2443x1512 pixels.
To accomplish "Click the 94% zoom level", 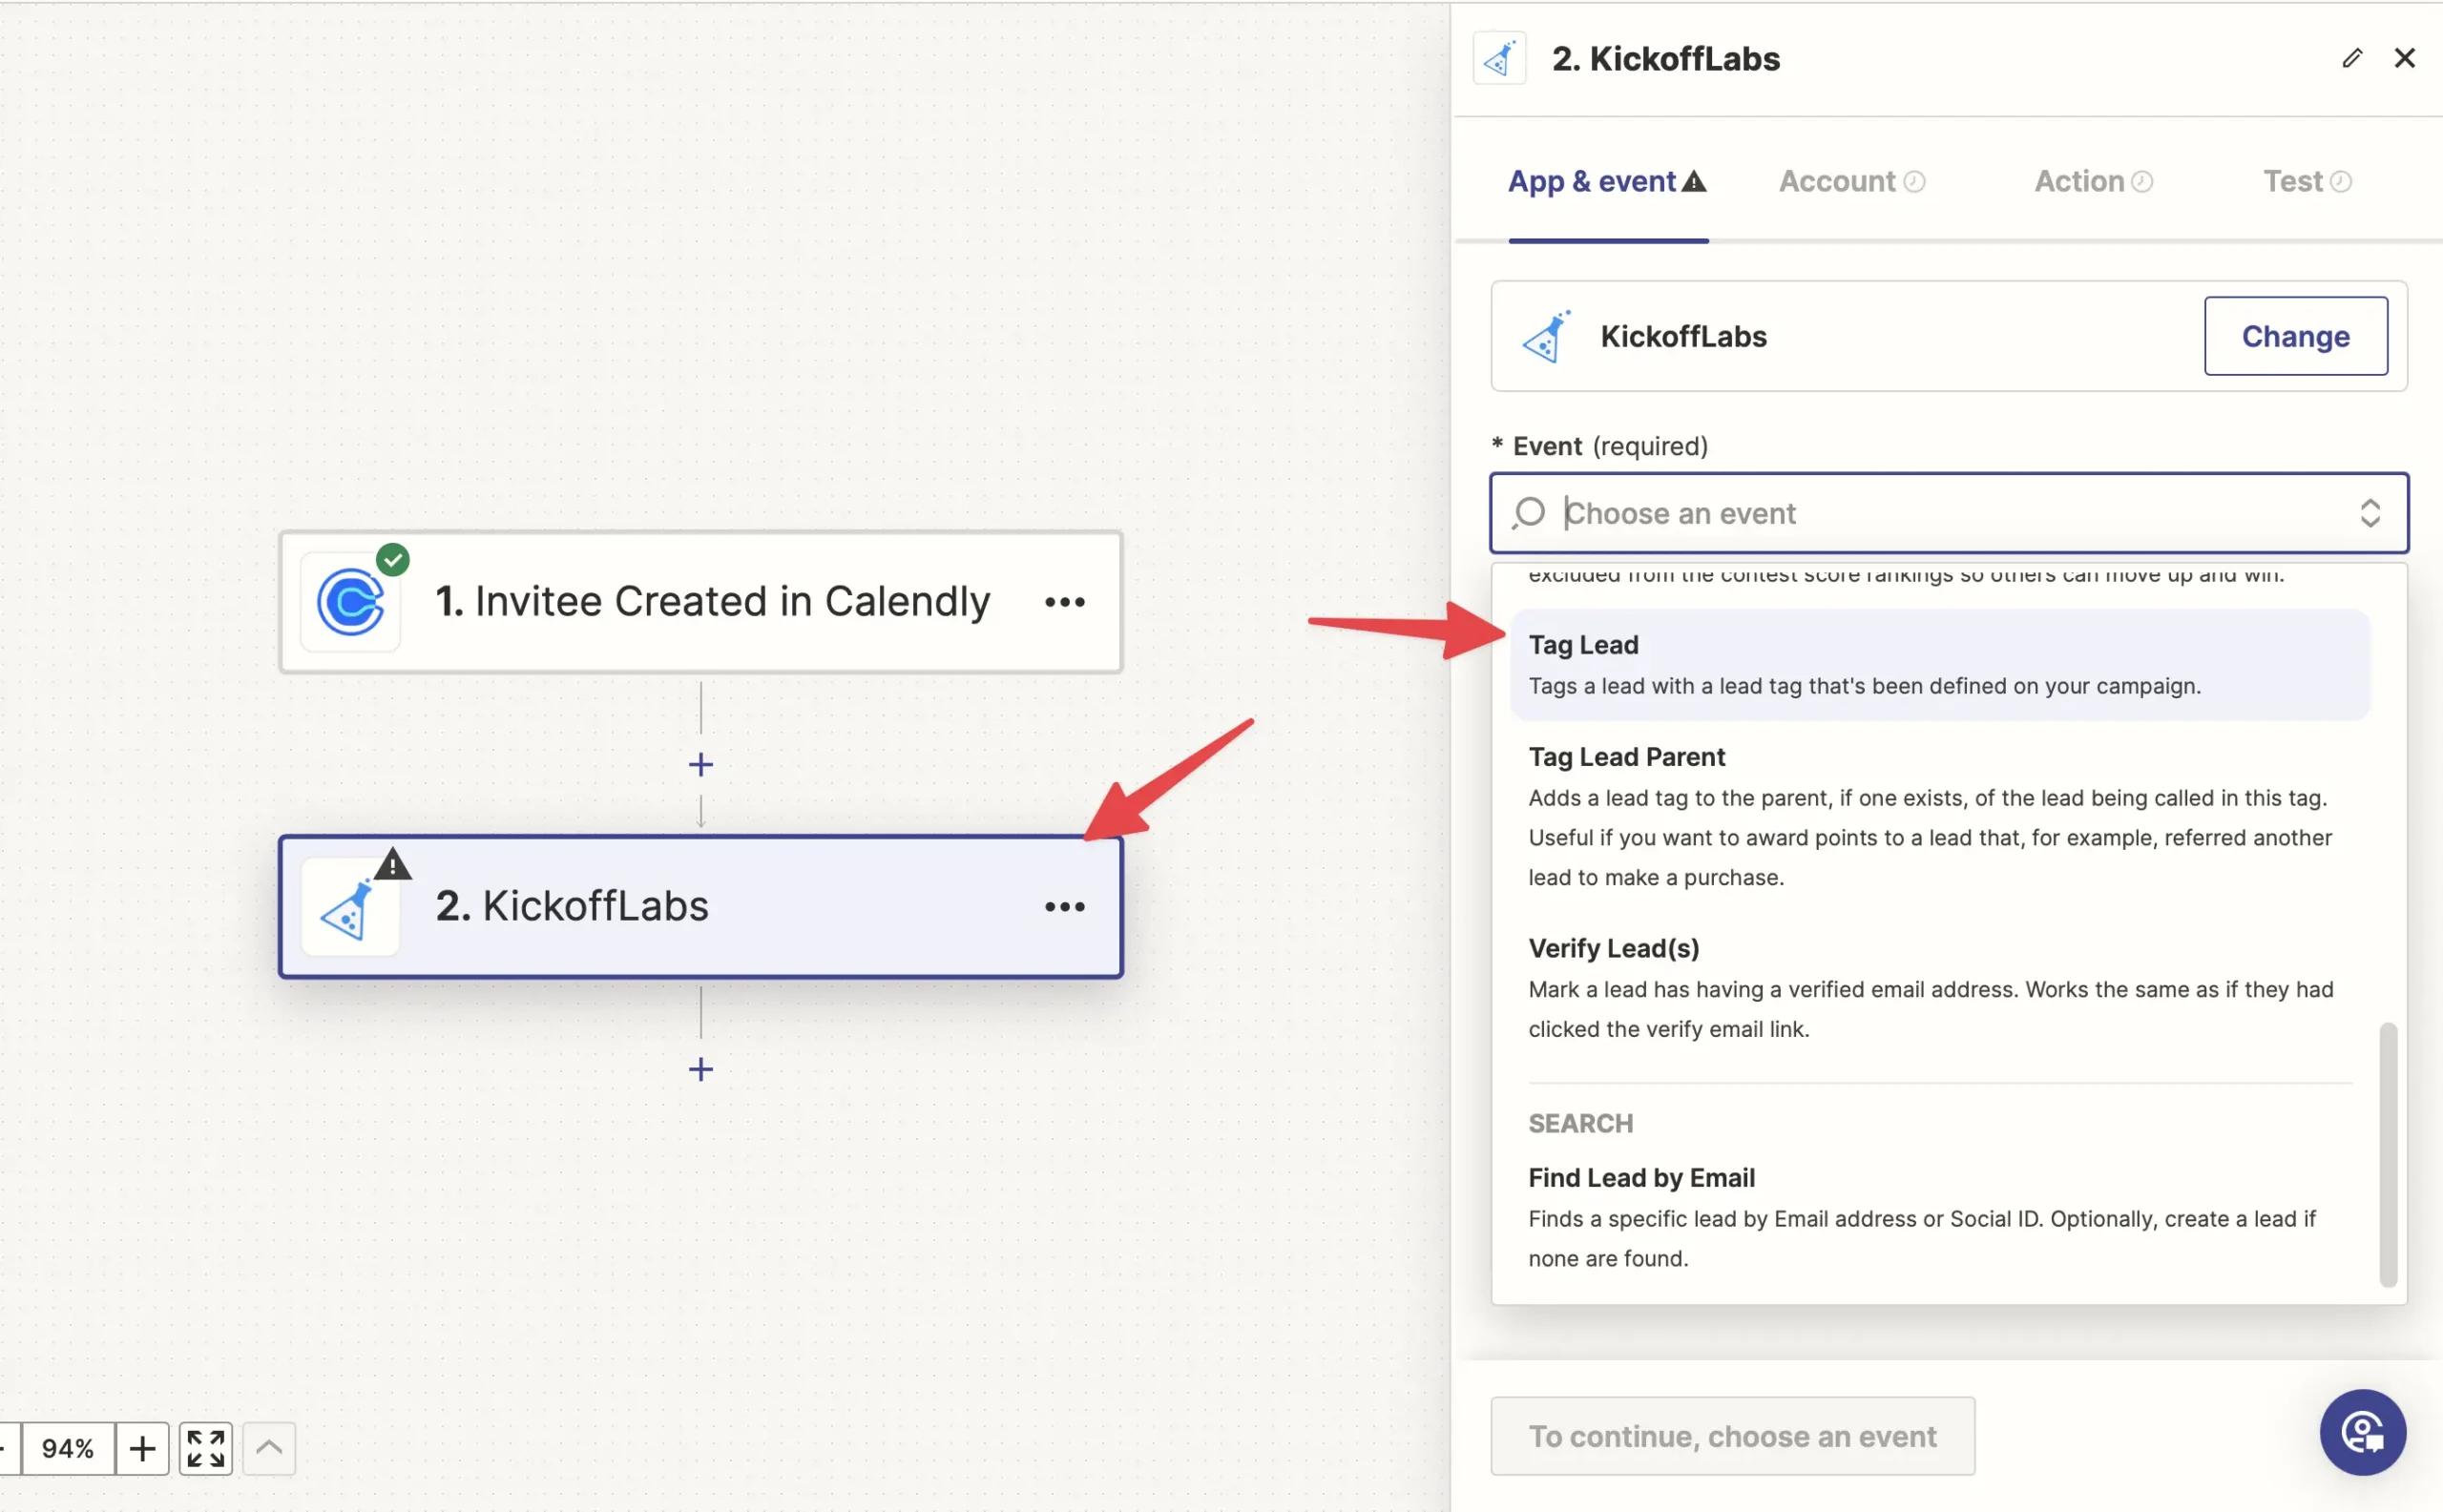I will (68, 1448).
